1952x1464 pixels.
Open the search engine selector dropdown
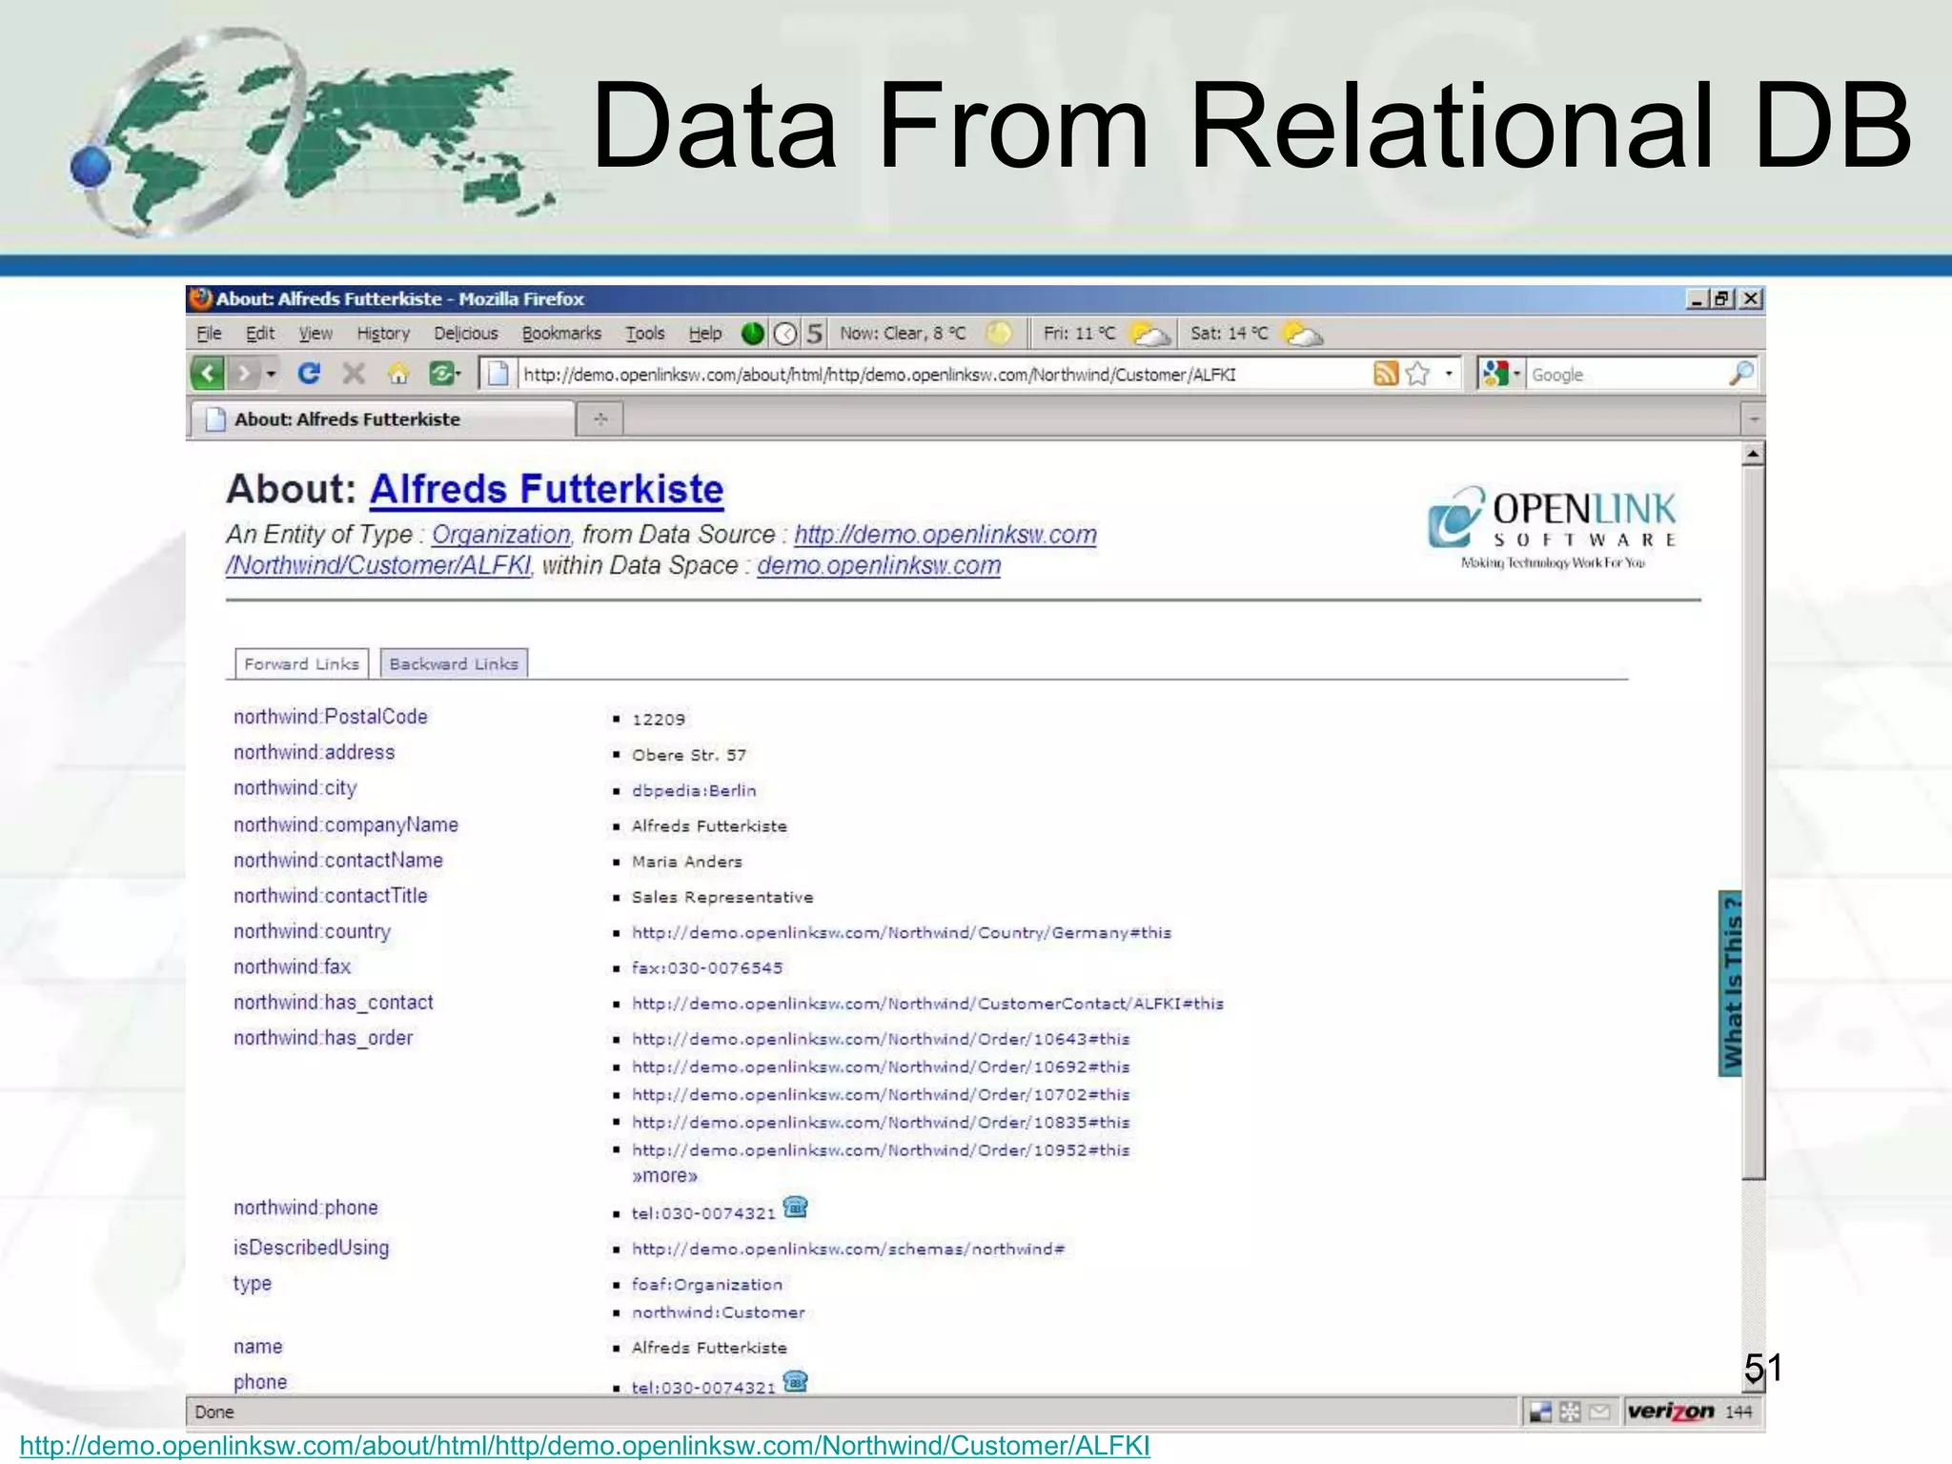coord(1516,374)
